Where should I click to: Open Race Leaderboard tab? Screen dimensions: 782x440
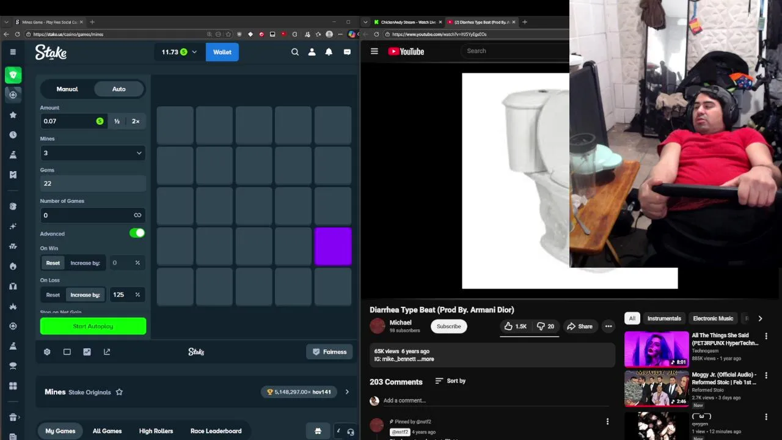point(216,431)
